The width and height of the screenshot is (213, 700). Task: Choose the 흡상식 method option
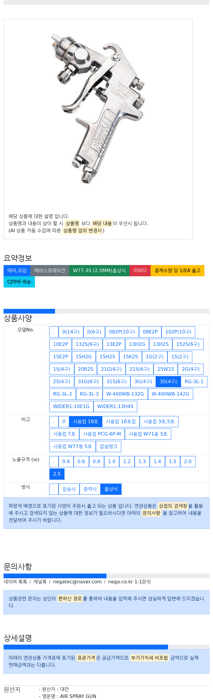(x=111, y=489)
